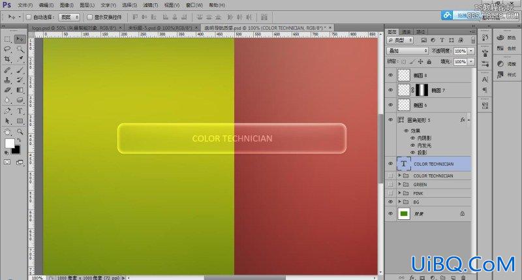Select the Clone Stamp tool

(x=7, y=80)
